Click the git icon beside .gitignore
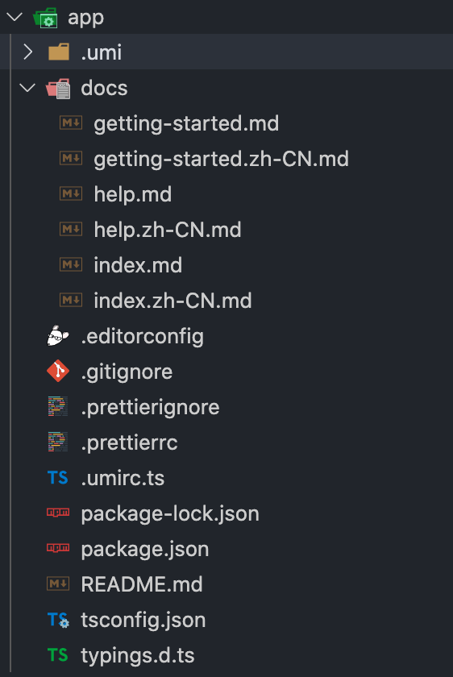The image size is (453, 677). [58, 372]
